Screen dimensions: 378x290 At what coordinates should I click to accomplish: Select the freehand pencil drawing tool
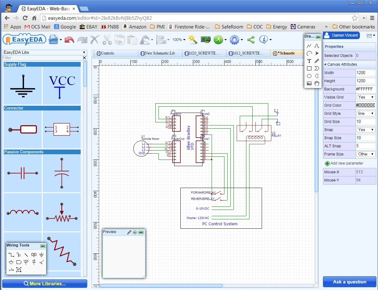(x=317, y=61)
